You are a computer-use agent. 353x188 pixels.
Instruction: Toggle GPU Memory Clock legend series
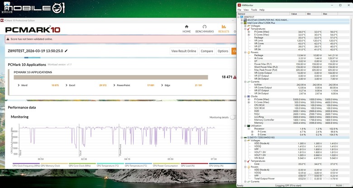tap(54, 165)
